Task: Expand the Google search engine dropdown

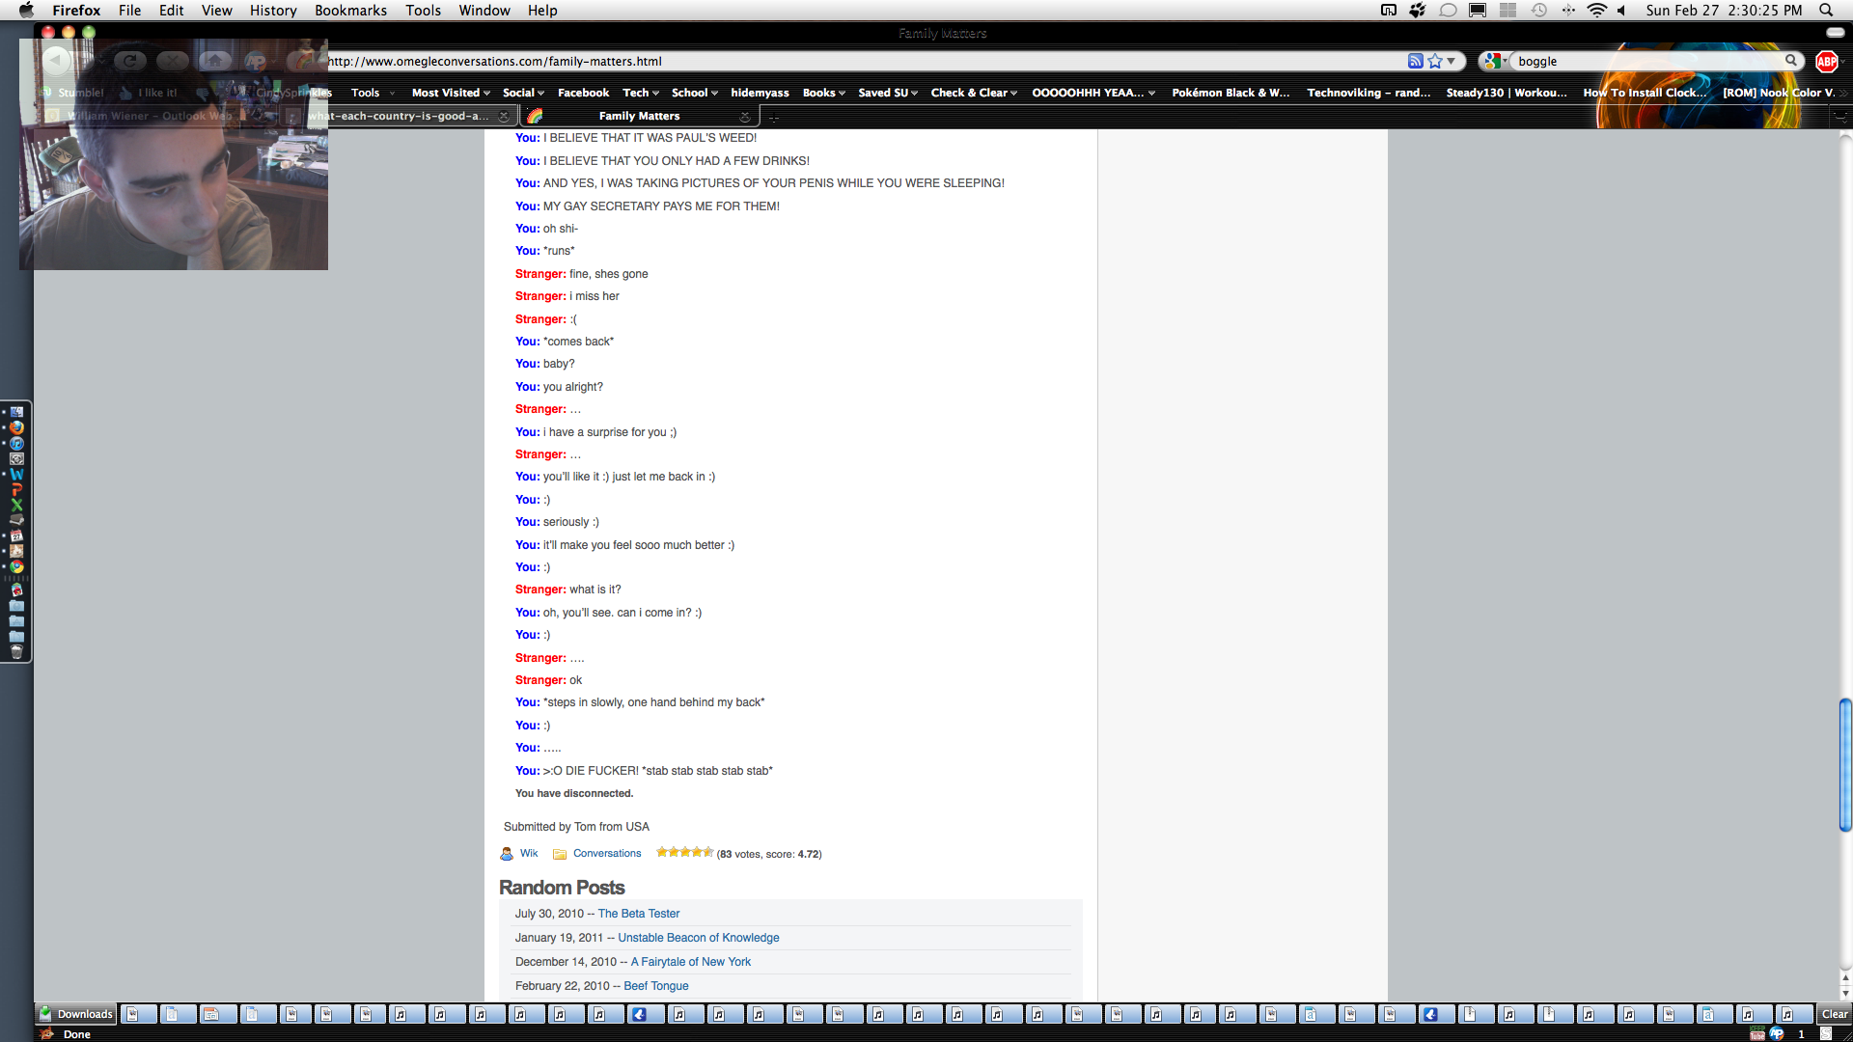Action: (1496, 61)
